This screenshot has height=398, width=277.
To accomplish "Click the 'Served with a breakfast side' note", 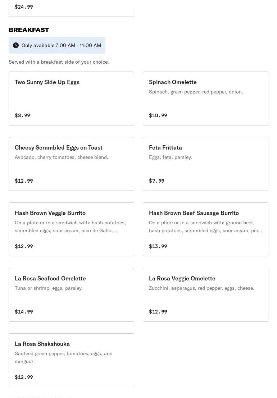I will 59,62.
